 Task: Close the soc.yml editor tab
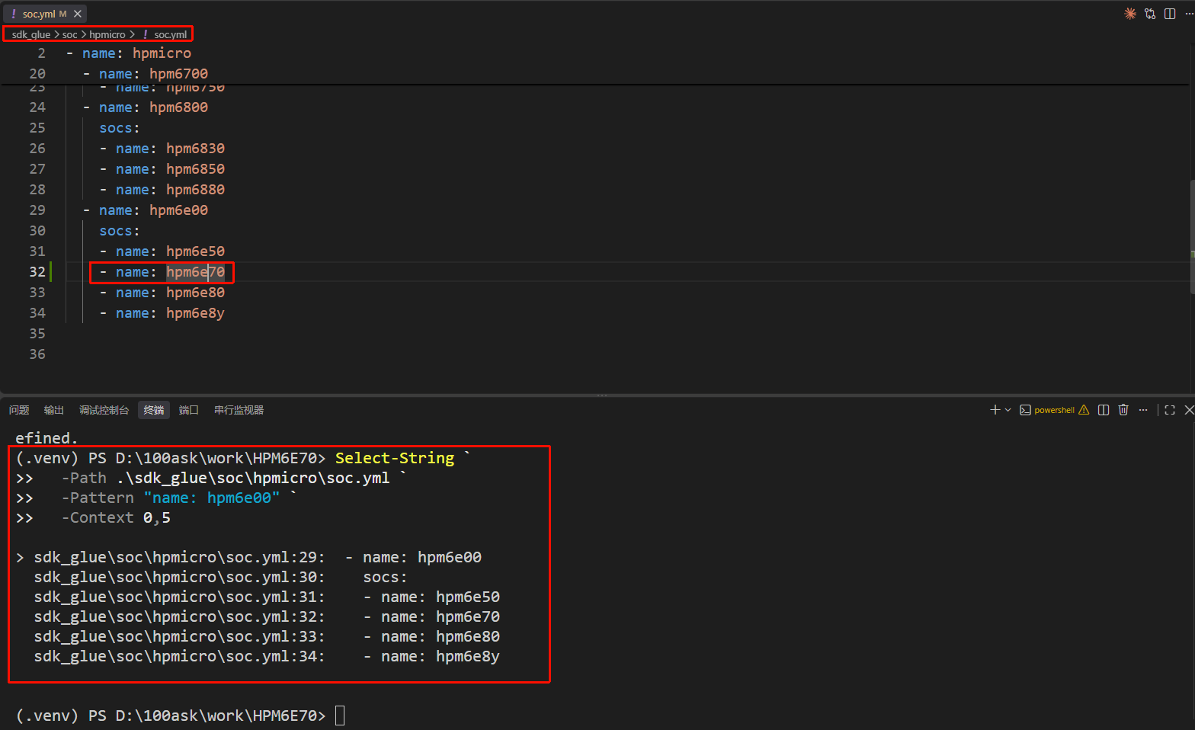pyautogui.click(x=78, y=14)
